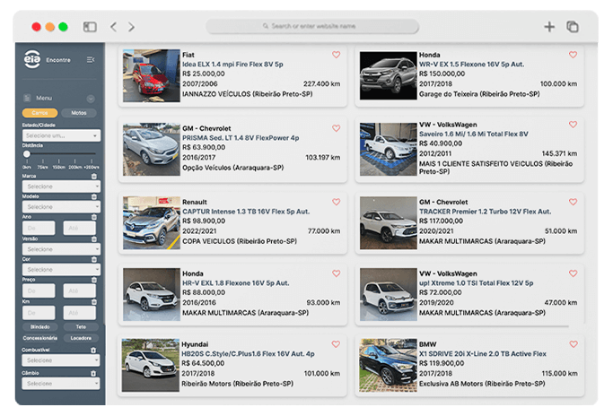Screen dimensions: 613x416
Task: Expand the Câmbio dropdown
Action: (60, 383)
